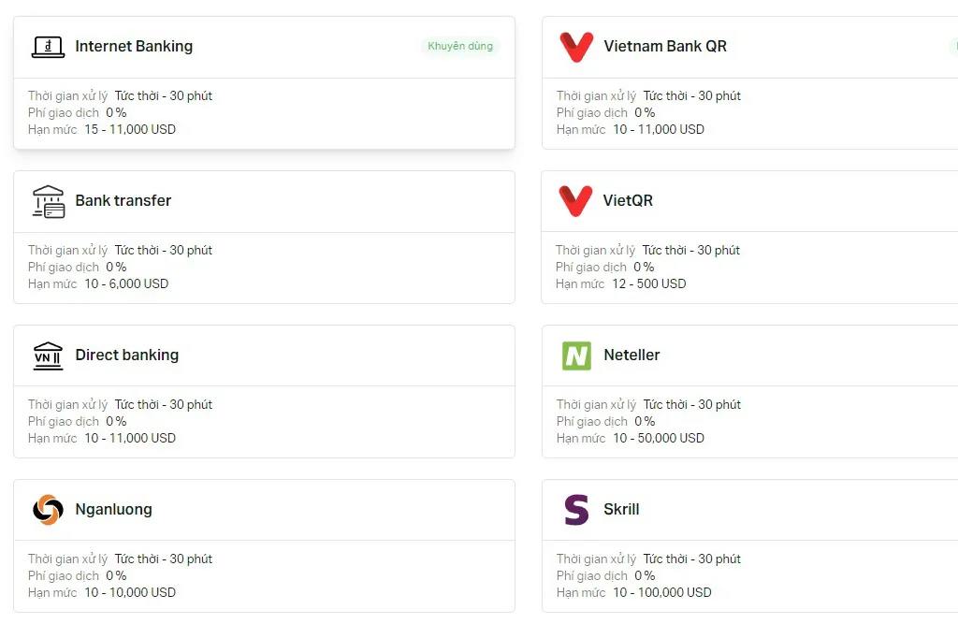Select the Internet Banking payment title
The width and height of the screenshot is (958, 624).
(134, 47)
